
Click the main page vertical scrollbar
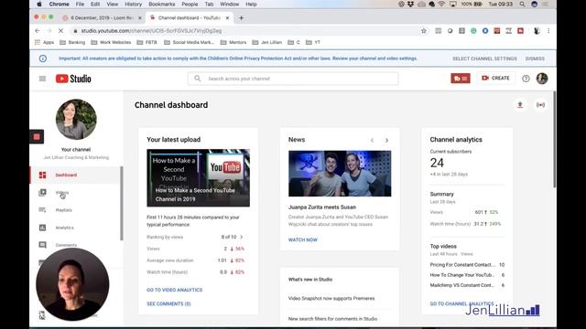(554, 139)
